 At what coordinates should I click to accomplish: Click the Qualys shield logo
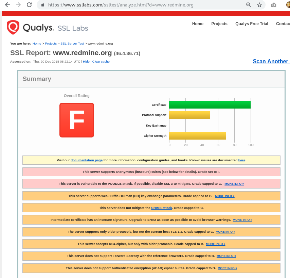coord(13,28)
